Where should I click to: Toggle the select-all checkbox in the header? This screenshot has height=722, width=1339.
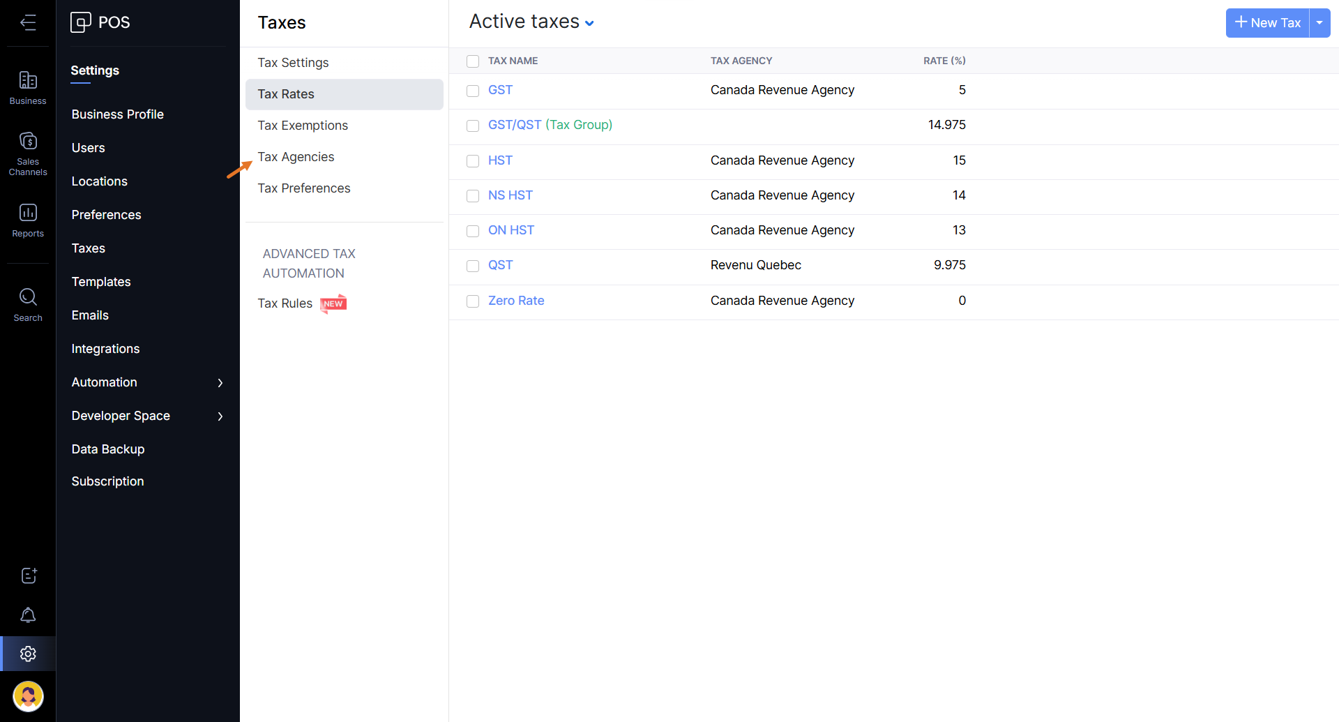coord(473,61)
